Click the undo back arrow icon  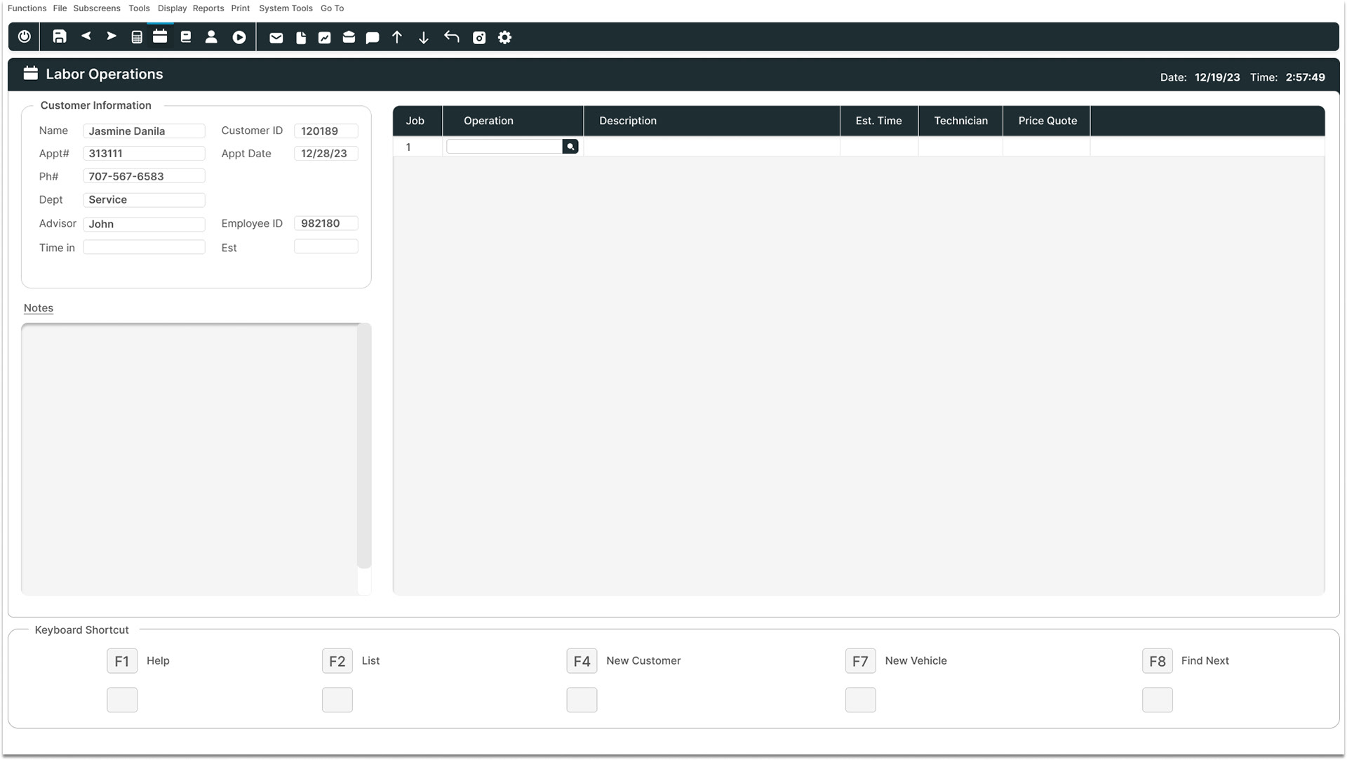[452, 37]
